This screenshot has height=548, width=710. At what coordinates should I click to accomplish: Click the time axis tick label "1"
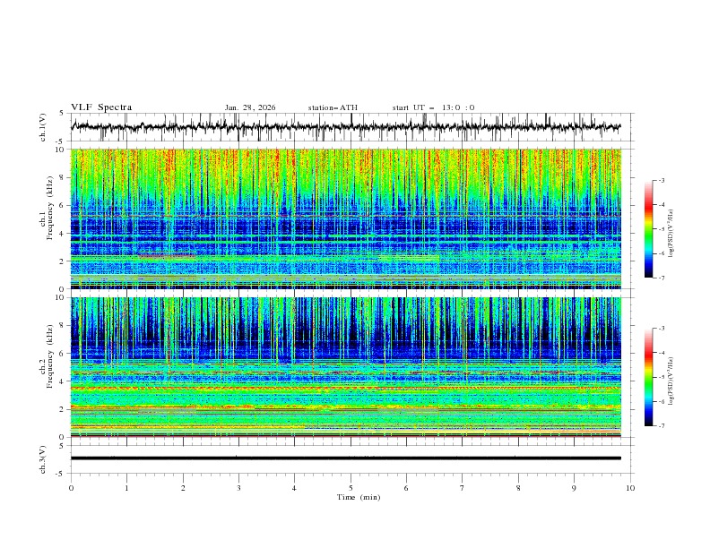pos(126,488)
